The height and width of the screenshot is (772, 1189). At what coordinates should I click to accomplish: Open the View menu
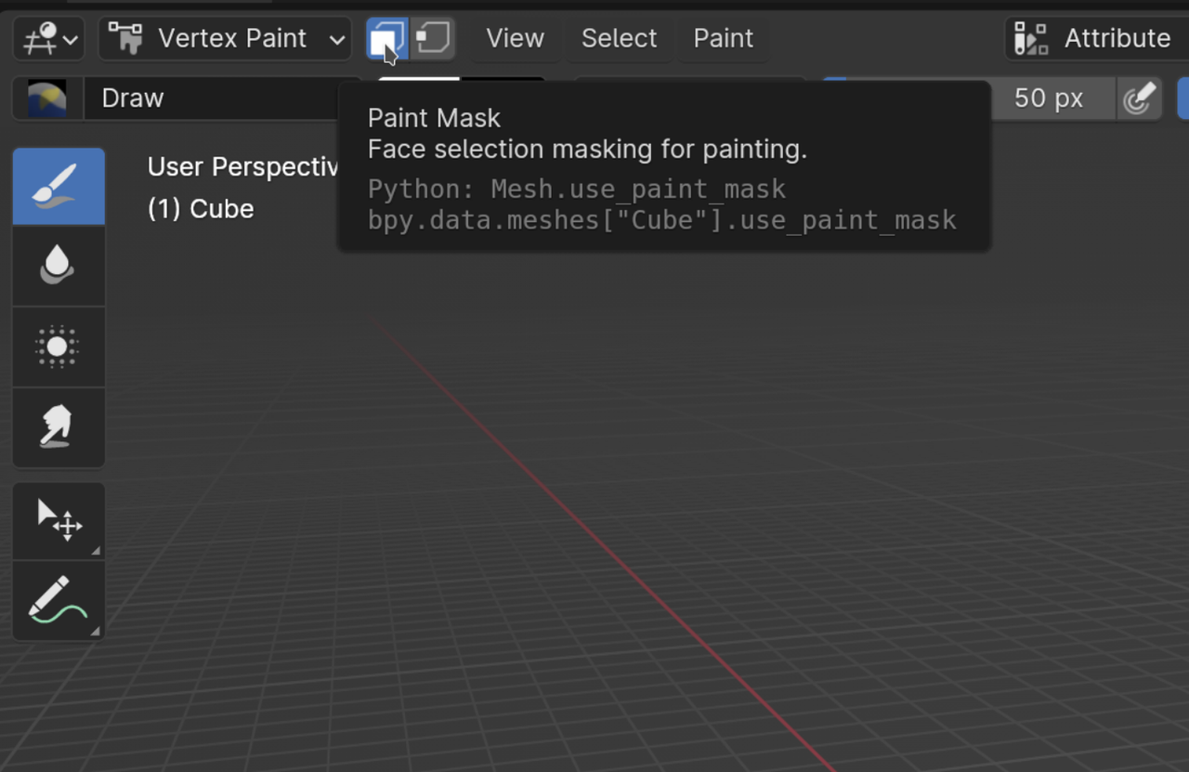515,38
